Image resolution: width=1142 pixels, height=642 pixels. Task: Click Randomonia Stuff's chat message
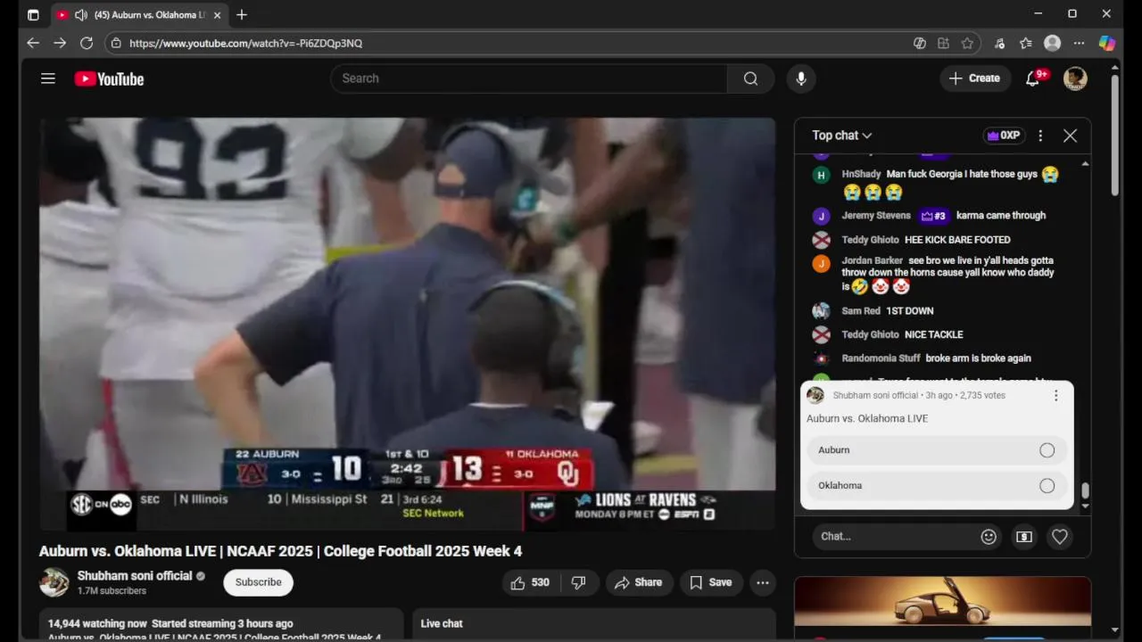[x=978, y=358]
